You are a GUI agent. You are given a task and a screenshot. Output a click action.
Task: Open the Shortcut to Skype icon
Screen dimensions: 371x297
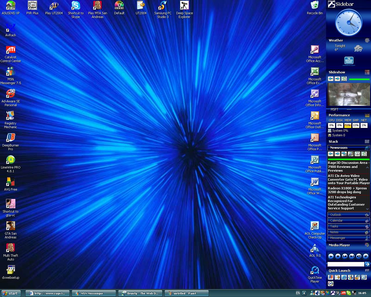click(76, 10)
